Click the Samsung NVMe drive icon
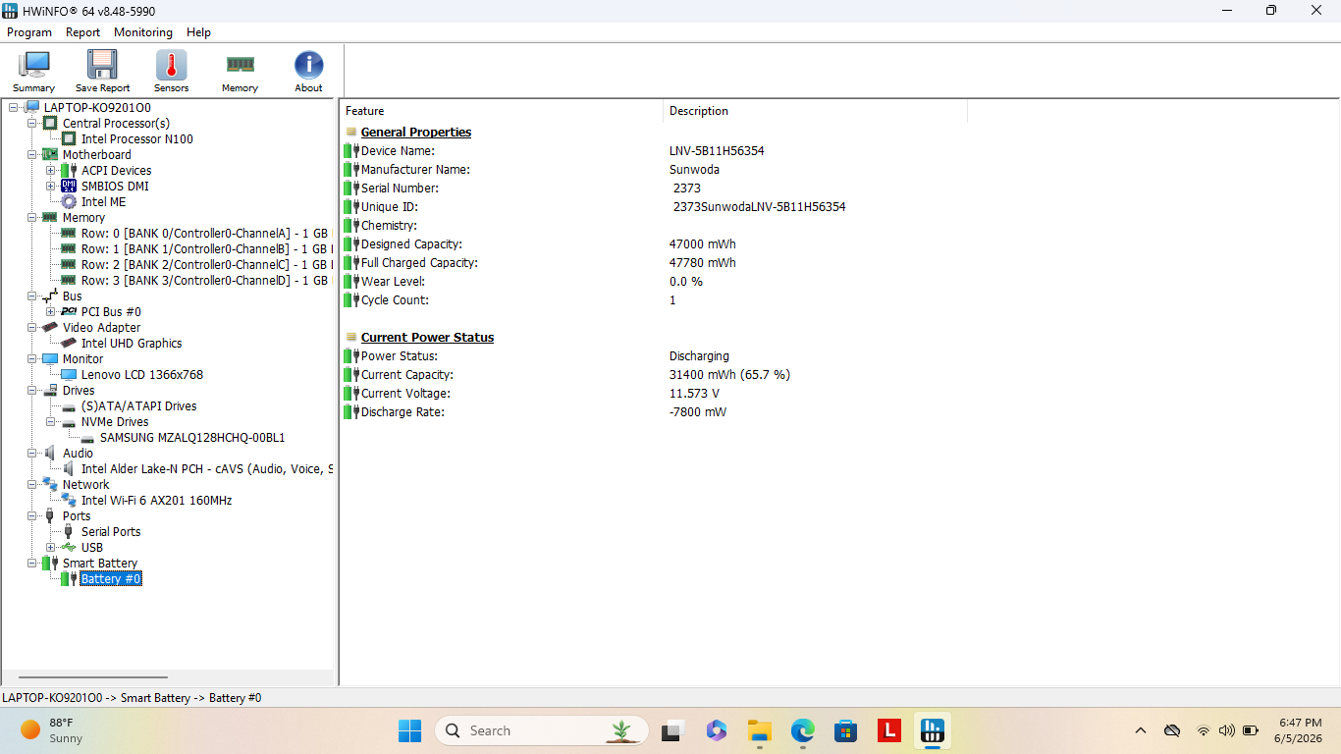This screenshot has height=754, width=1341. pos(87,438)
